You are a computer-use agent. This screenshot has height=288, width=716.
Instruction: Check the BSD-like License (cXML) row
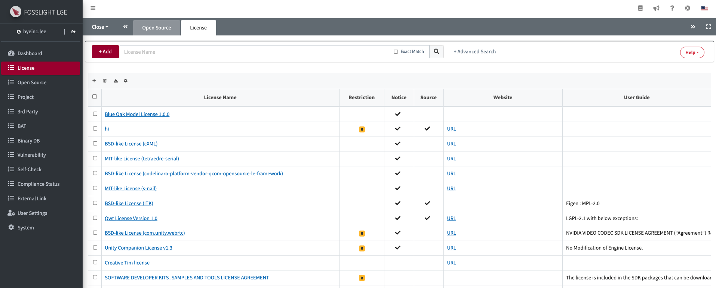pos(95,143)
